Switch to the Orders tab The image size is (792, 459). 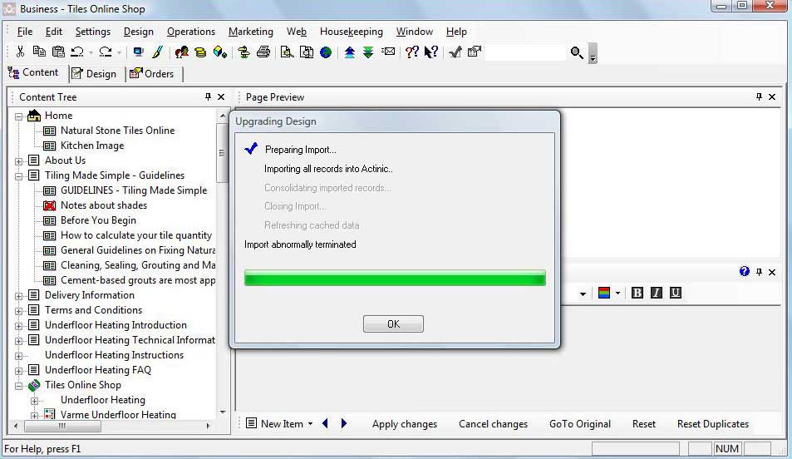152,73
